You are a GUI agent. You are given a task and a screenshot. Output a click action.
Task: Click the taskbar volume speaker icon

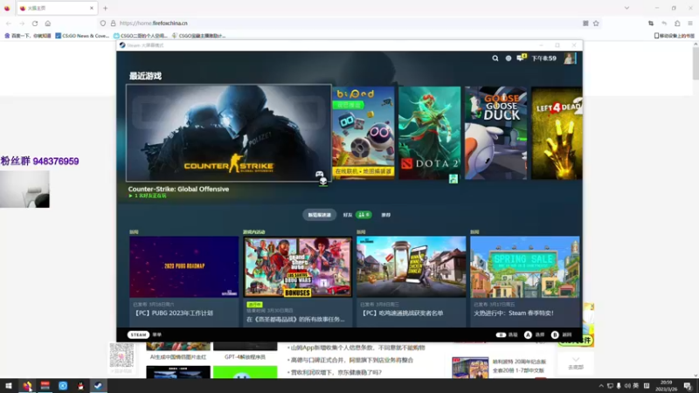pos(627,386)
